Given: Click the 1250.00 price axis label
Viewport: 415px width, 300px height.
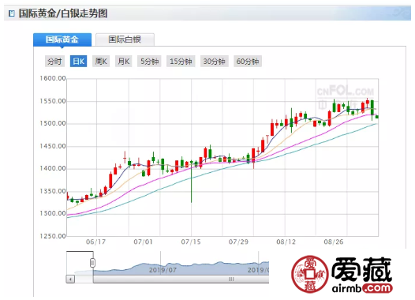Looking at the screenshot, I should coord(53,236).
